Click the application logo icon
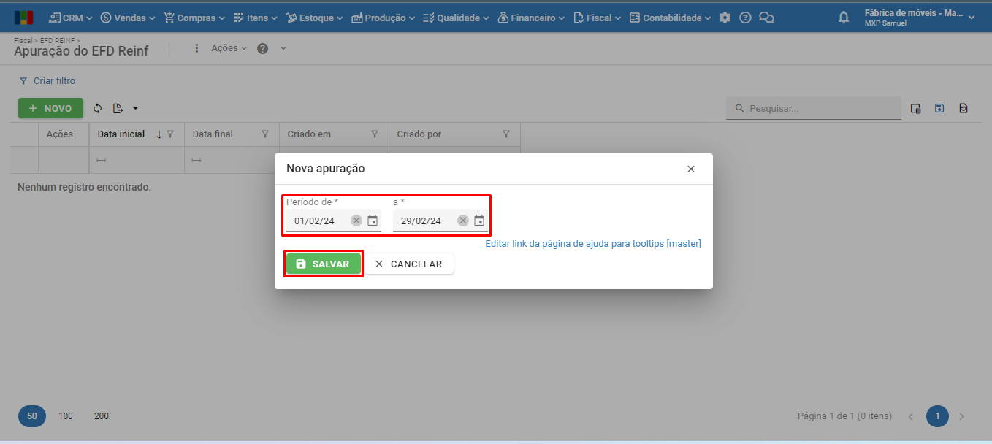992x444 pixels. [23, 18]
